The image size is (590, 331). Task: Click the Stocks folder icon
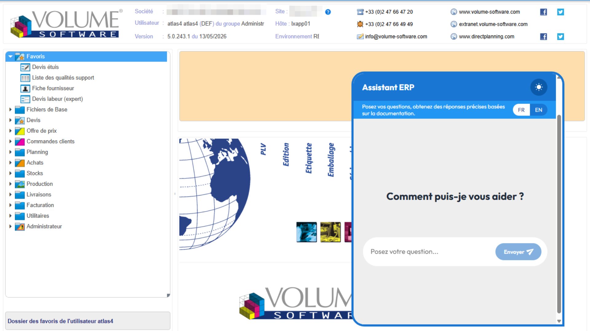pos(20,173)
